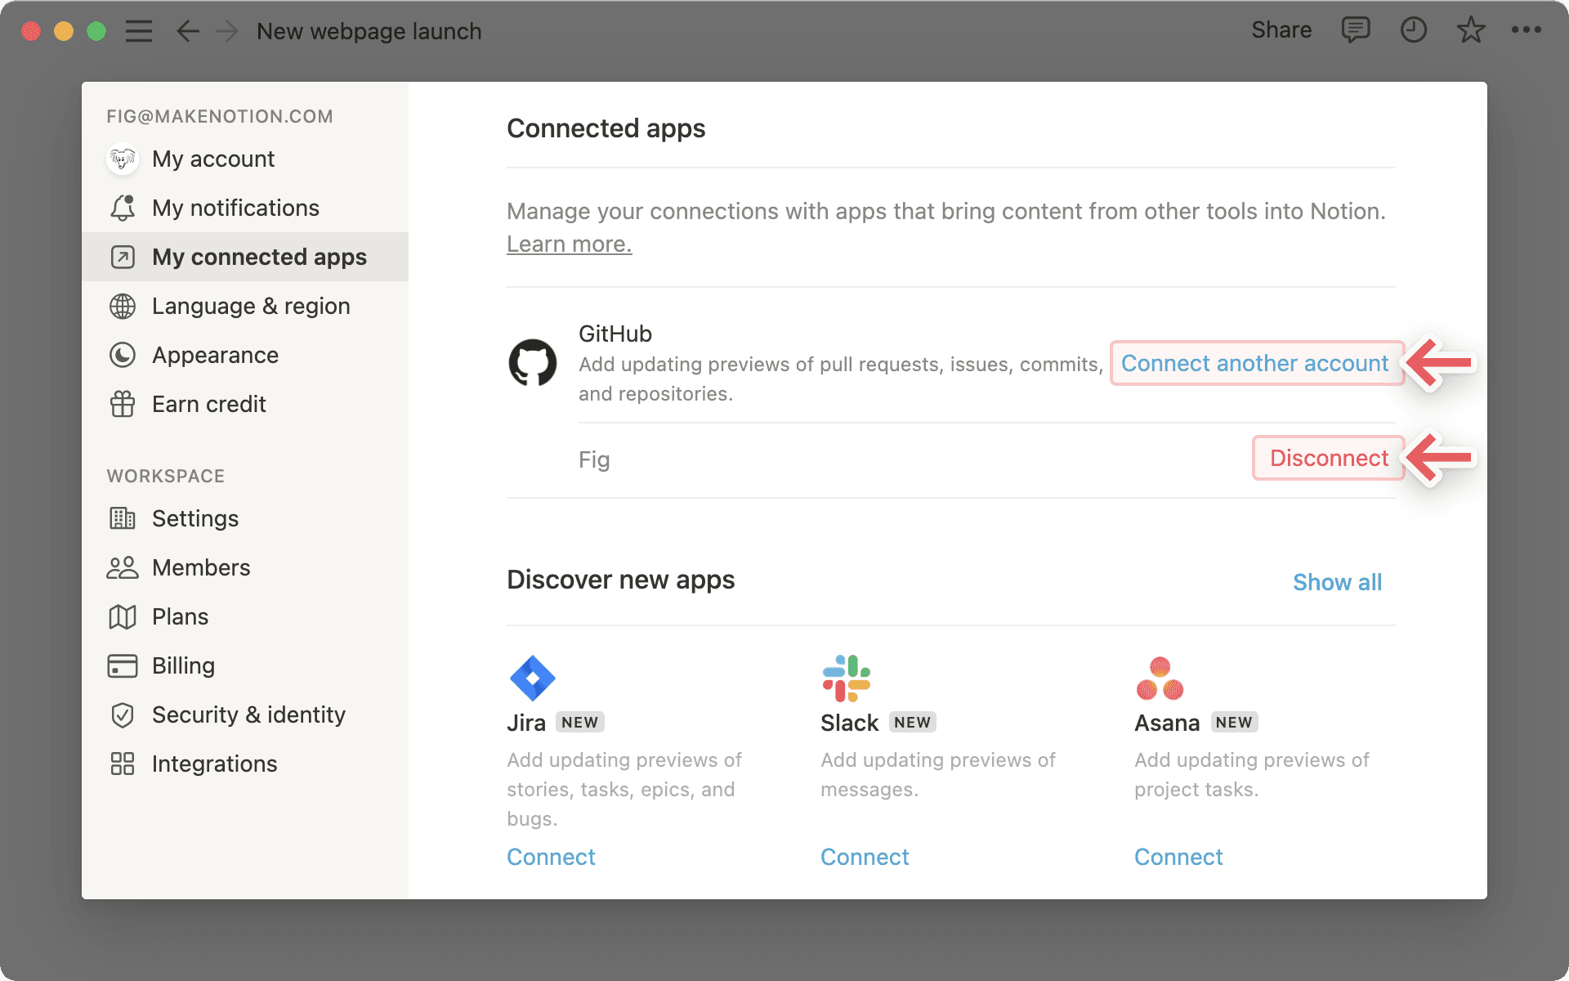Open notifications via the bell icon
The image size is (1569, 981).
tap(122, 208)
